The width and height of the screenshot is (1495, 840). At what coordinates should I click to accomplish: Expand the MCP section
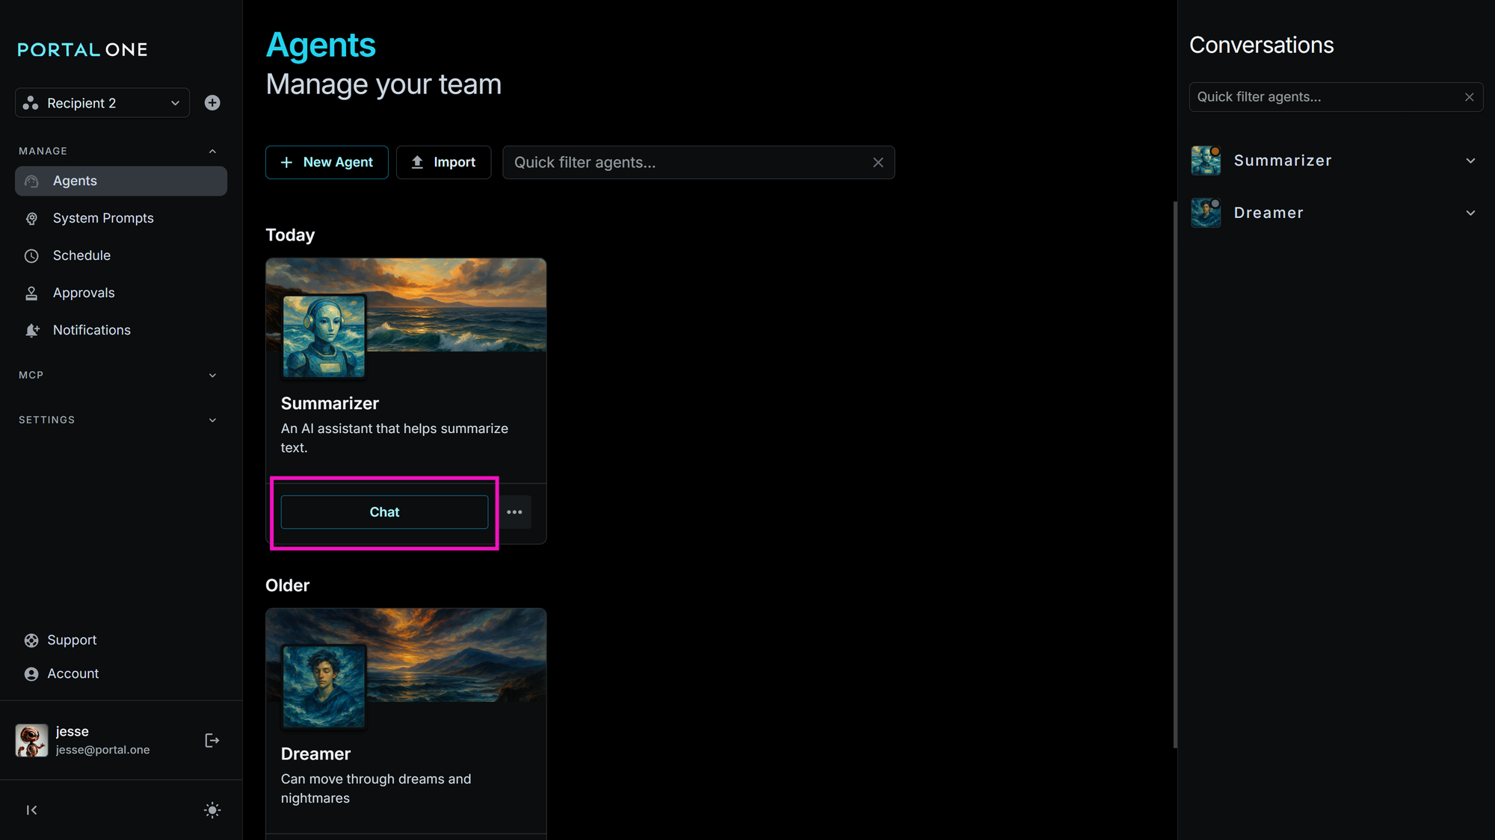pos(212,375)
